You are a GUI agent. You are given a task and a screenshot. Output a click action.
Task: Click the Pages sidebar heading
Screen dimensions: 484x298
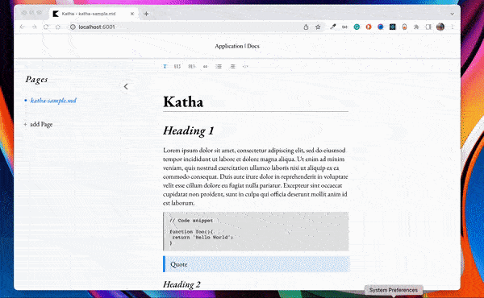click(x=37, y=80)
